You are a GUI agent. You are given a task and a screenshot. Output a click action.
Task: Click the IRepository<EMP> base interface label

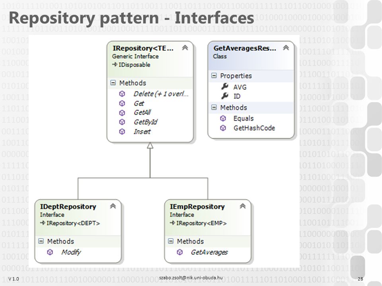[201, 223]
